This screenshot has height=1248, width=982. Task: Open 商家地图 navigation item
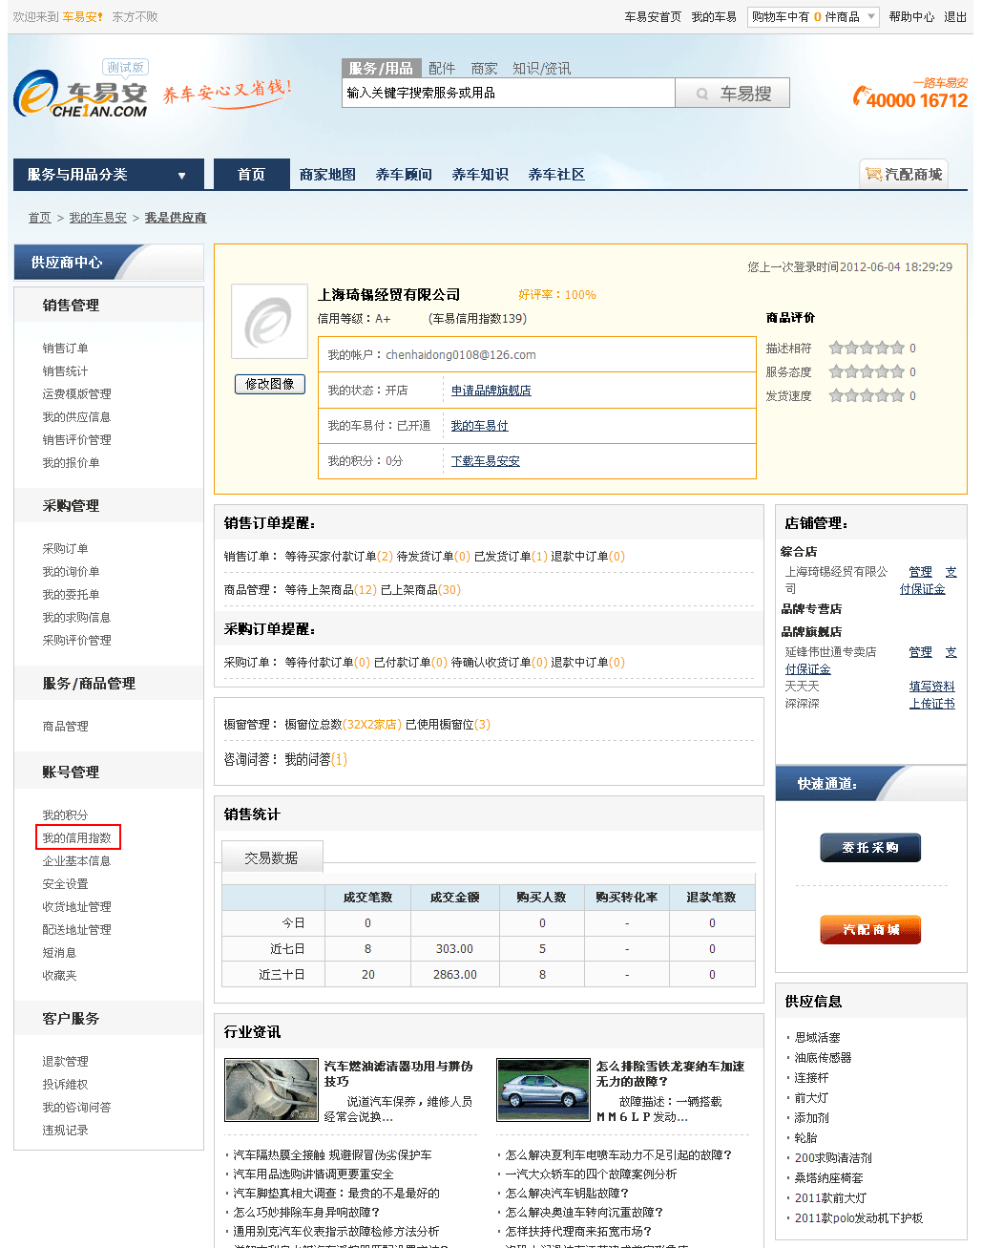coord(327,175)
